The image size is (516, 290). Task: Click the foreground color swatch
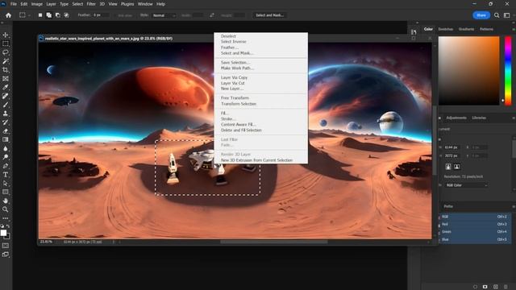[3, 233]
